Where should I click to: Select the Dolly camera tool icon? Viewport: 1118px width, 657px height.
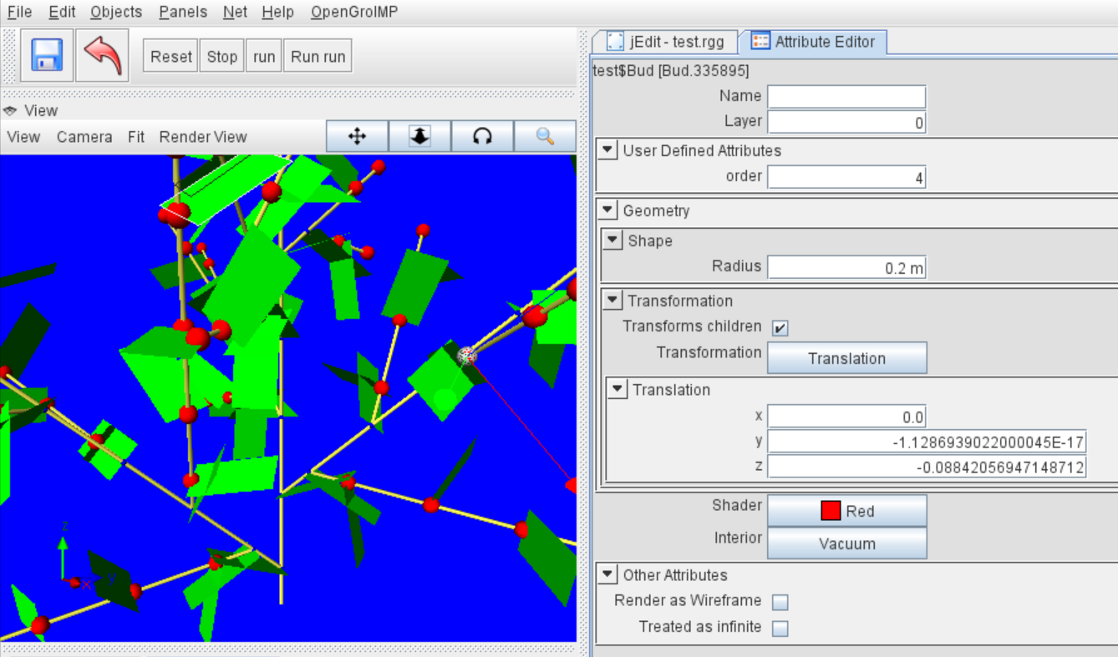(419, 136)
